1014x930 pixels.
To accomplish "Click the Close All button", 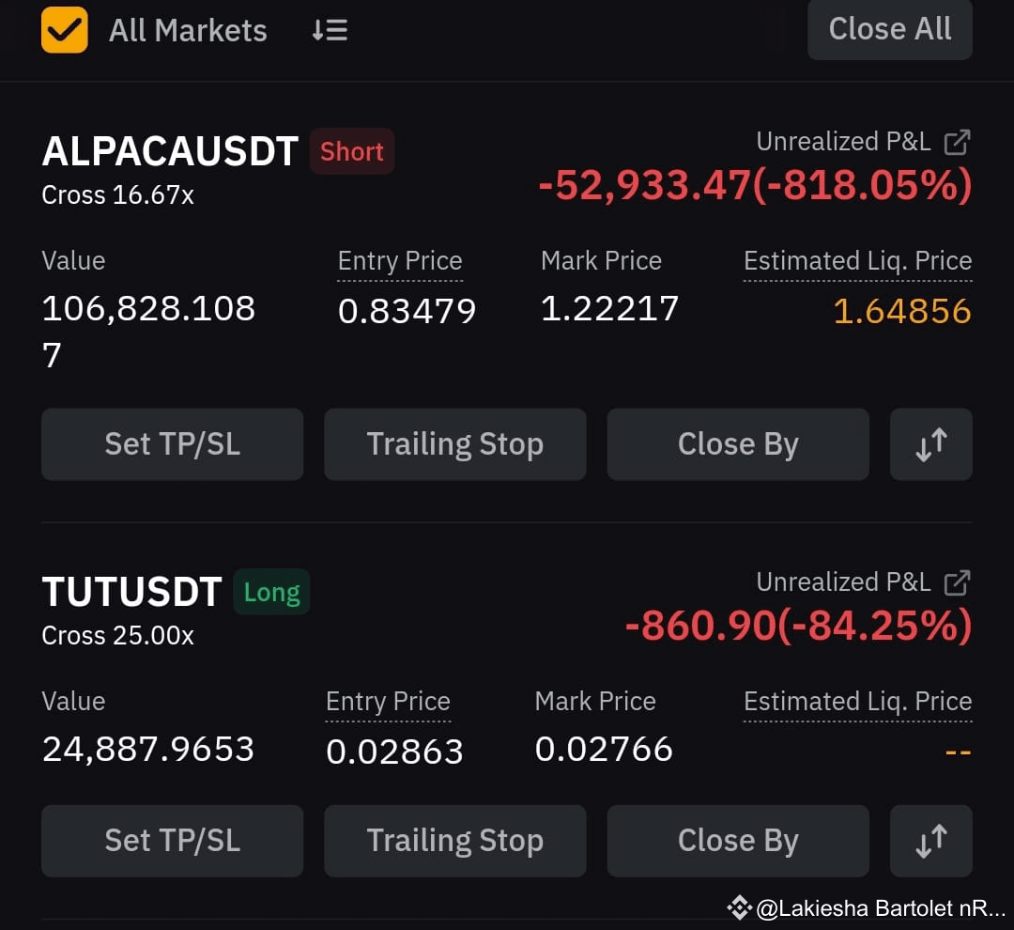I will [x=889, y=29].
